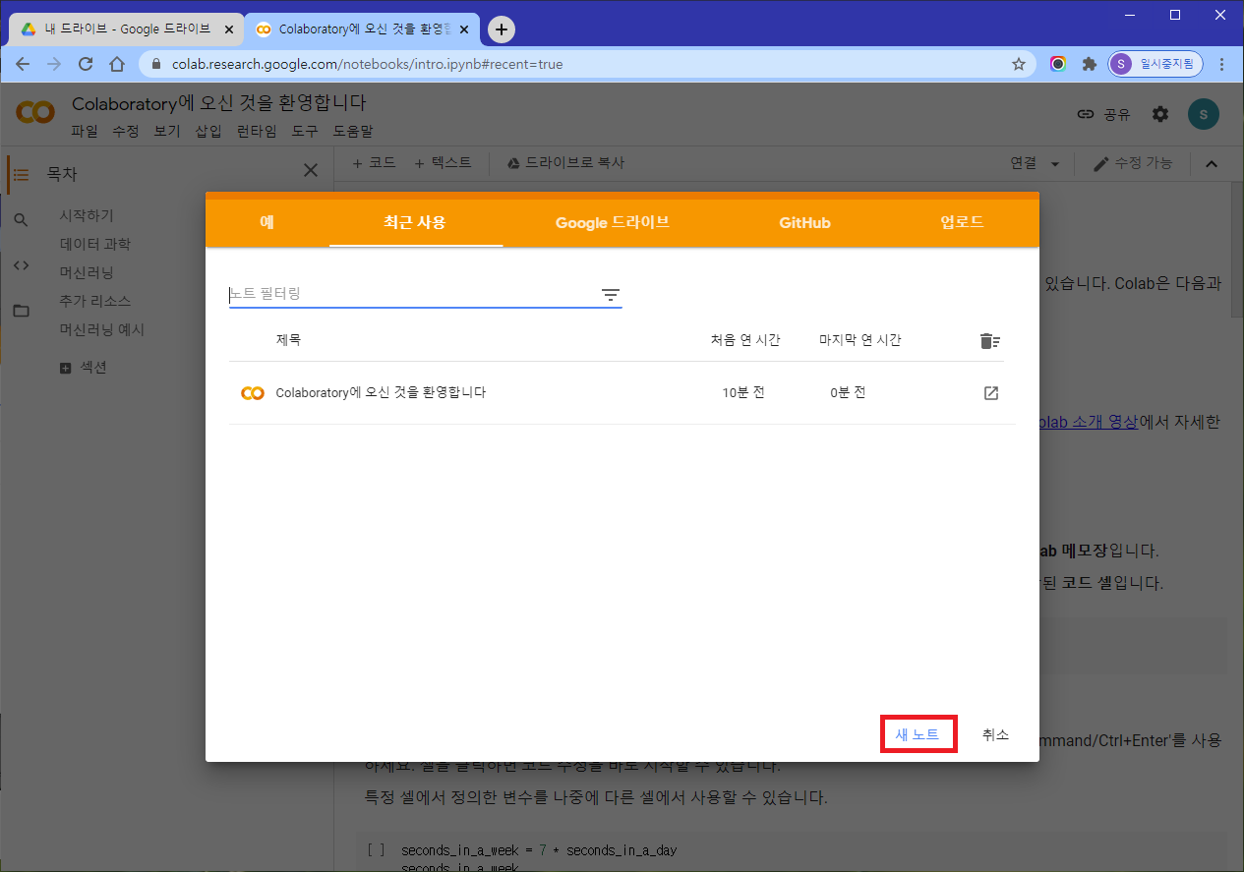Click the 처음 연 시간 column header
This screenshot has width=1244, height=872.
pos(745,340)
